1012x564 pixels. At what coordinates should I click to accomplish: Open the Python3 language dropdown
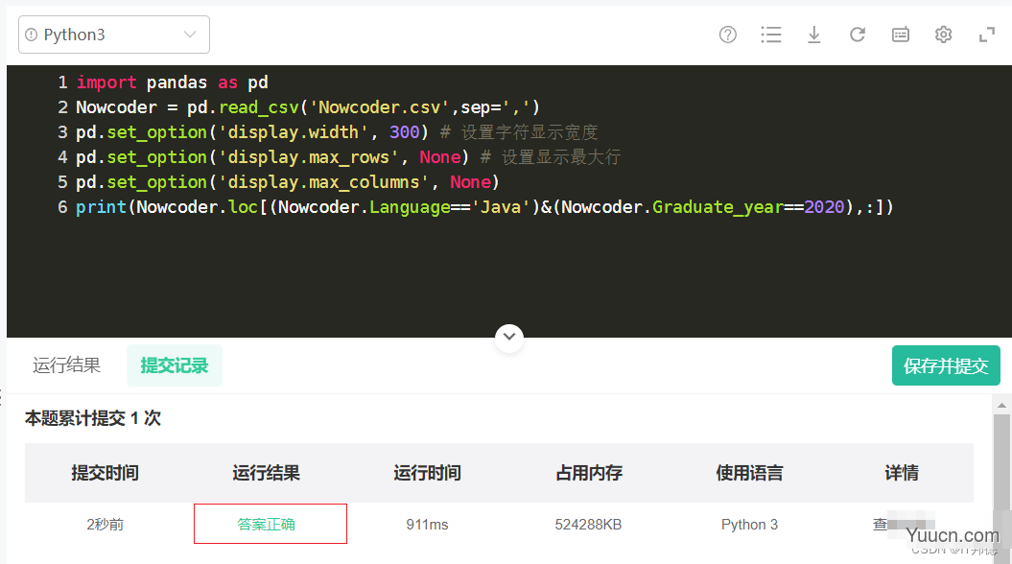(113, 35)
